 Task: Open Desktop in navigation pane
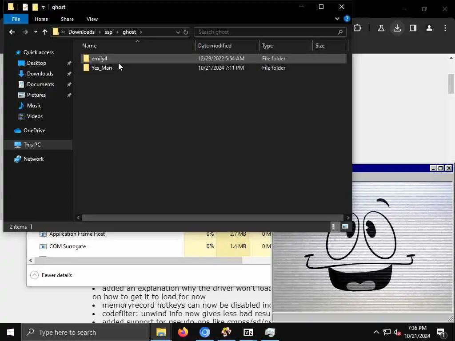(36, 63)
